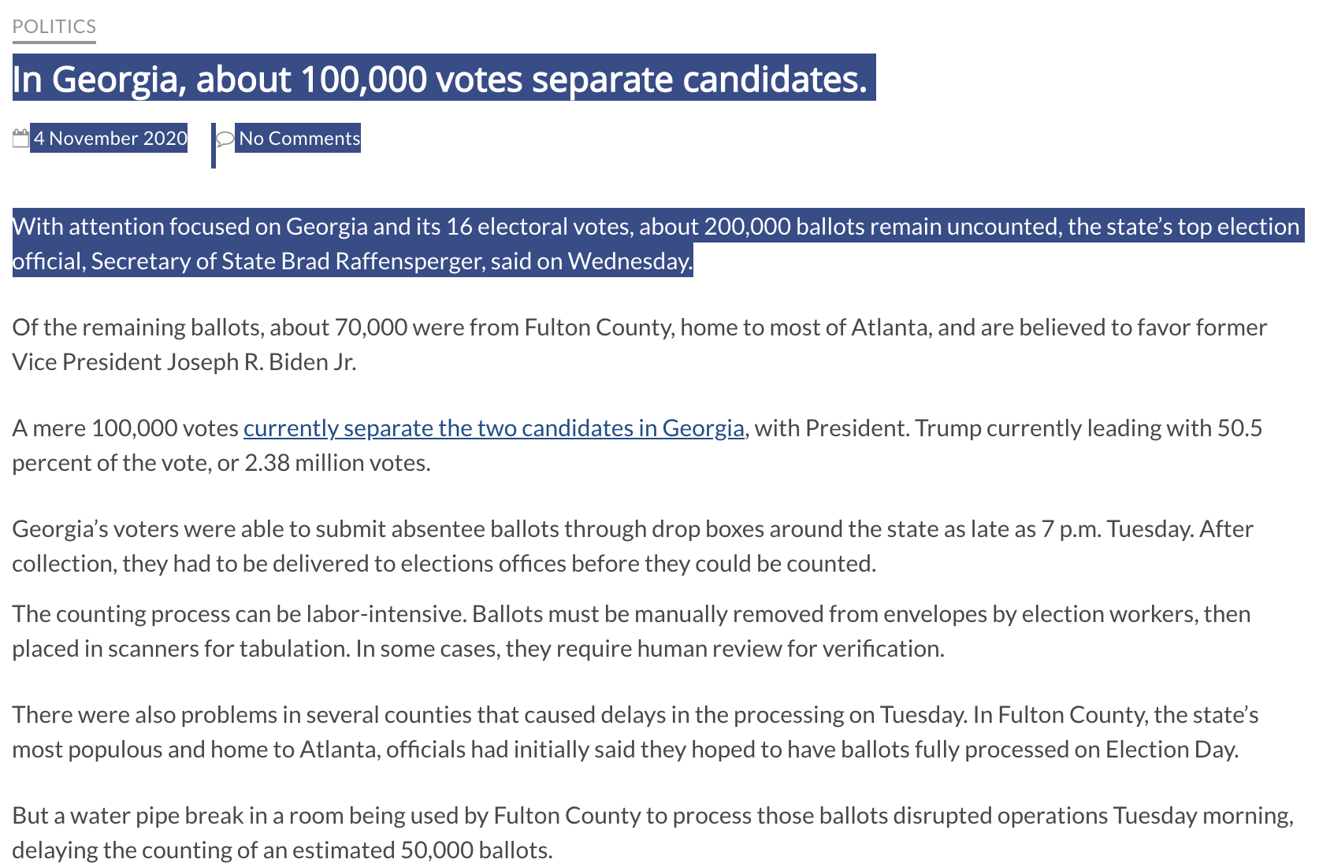The width and height of the screenshot is (1319, 863).
Task: Click the paragraph starting 'The counting process'
Action: coord(631,632)
